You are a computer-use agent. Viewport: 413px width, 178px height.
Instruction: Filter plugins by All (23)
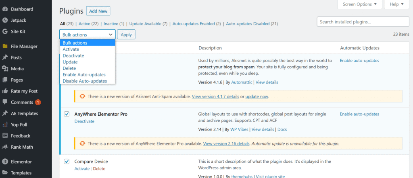pyautogui.click(x=67, y=24)
